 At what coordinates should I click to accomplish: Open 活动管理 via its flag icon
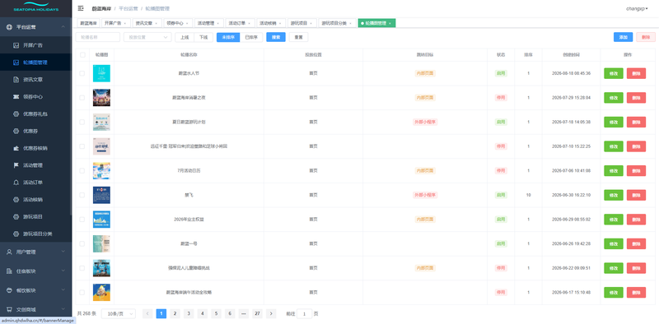pyautogui.click(x=16, y=165)
